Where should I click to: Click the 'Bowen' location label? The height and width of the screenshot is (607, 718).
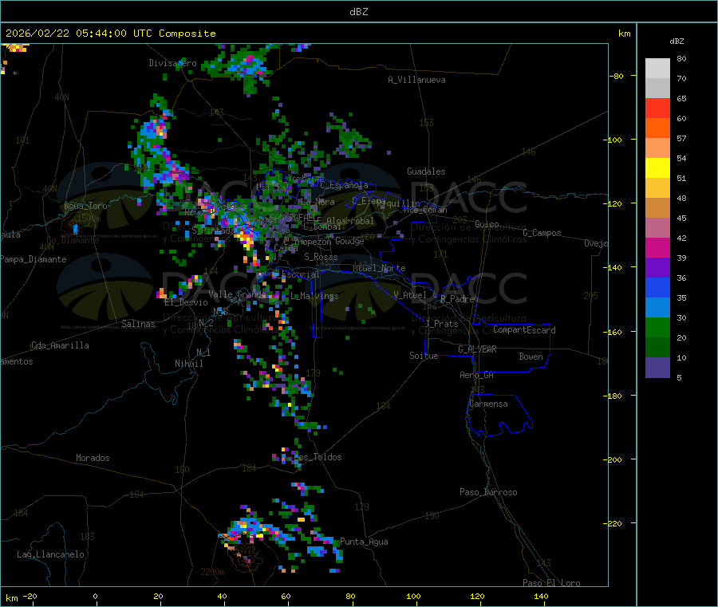(531, 357)
